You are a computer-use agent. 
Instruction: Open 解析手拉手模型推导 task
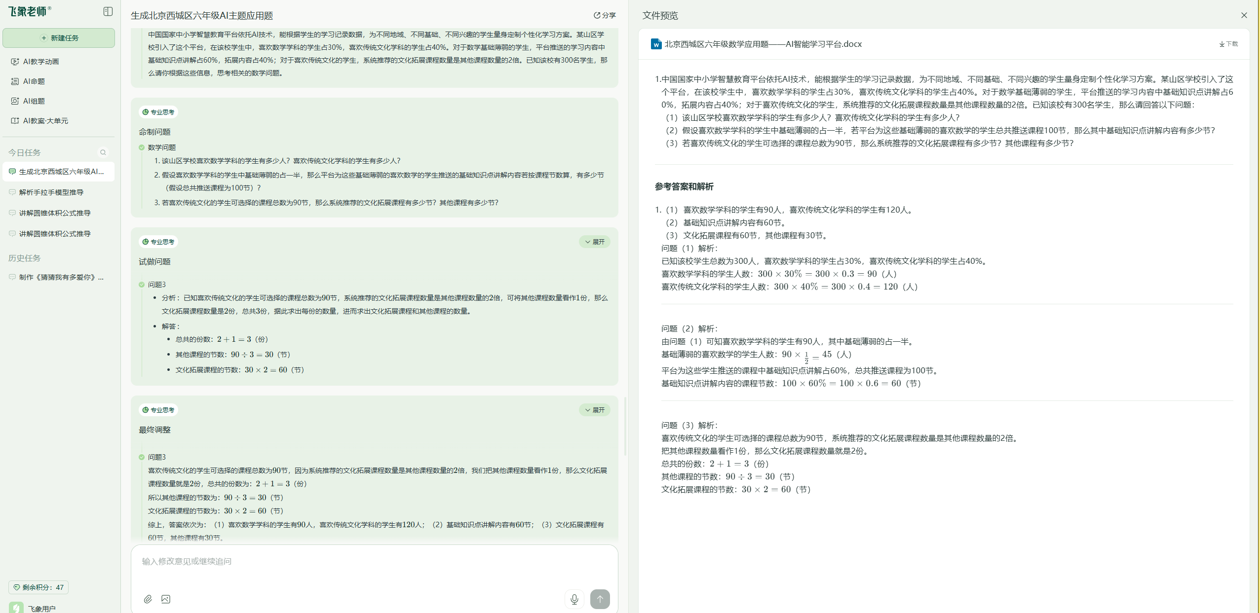51,192
